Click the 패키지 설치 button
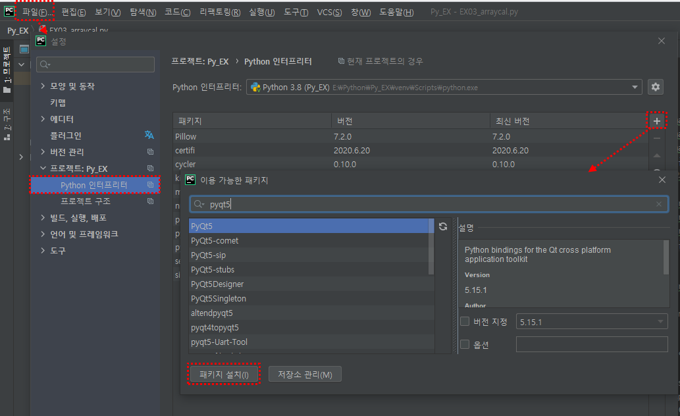 [x=224, y=375]
